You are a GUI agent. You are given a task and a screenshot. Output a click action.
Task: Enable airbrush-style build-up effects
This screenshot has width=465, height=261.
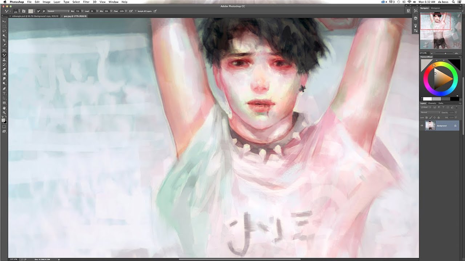click(131, 11)
